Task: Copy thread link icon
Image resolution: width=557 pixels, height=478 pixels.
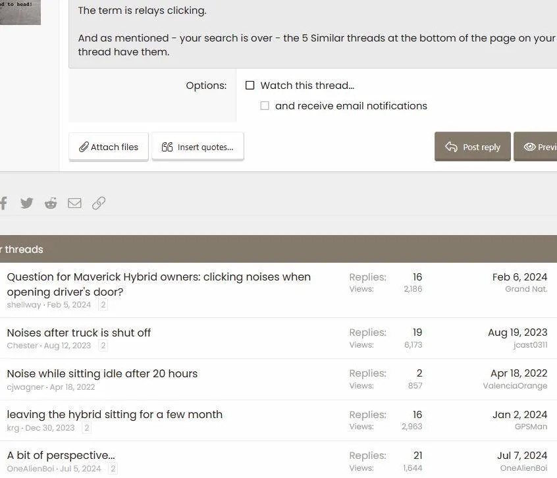Action: [x=98, y=203]
